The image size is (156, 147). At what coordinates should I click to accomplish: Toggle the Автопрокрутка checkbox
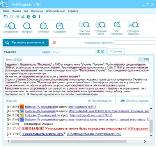coord(89,100)
